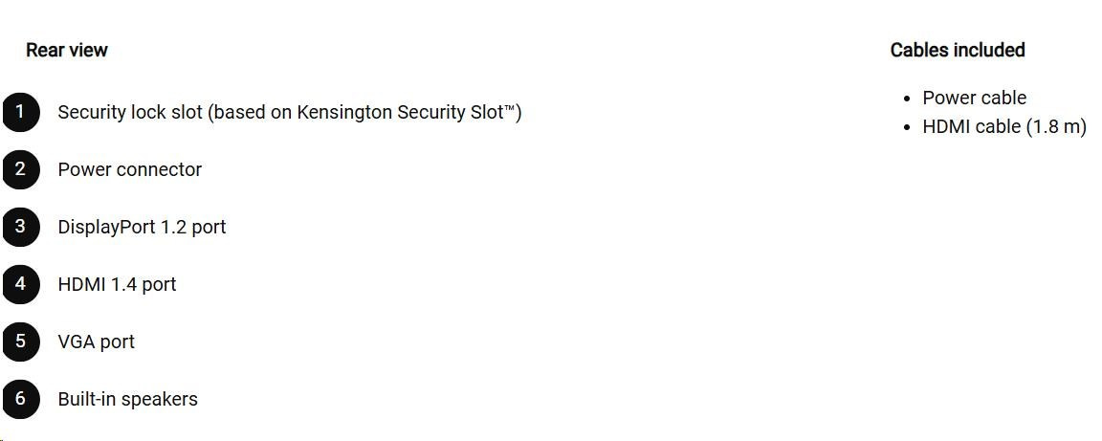
Task: Click the Power cable list item
Action: [x=974, y=99]
